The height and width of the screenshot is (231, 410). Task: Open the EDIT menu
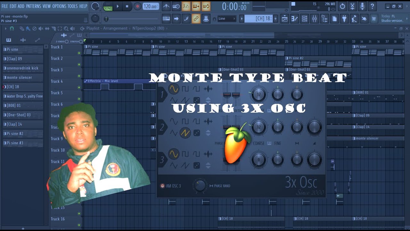click(13, 6)
